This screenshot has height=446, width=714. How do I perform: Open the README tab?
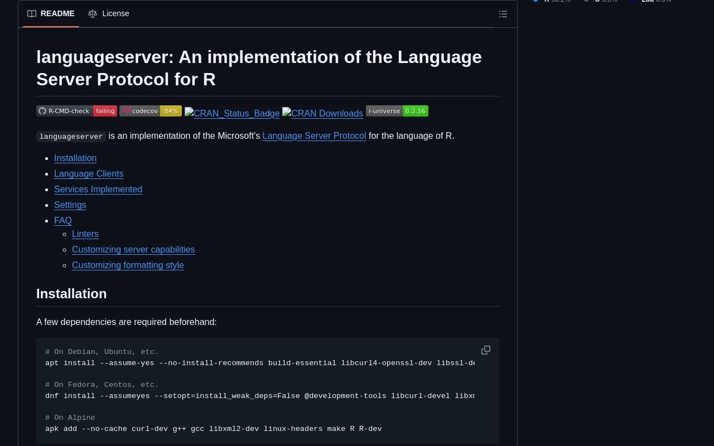point(51,13)
